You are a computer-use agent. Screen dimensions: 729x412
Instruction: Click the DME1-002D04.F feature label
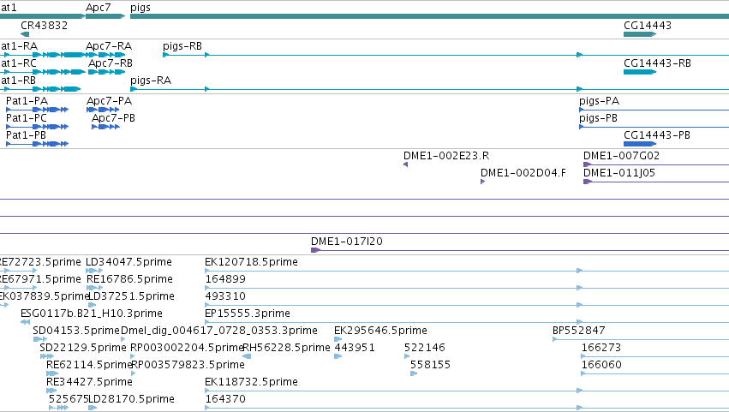click(x=523, y=172)
